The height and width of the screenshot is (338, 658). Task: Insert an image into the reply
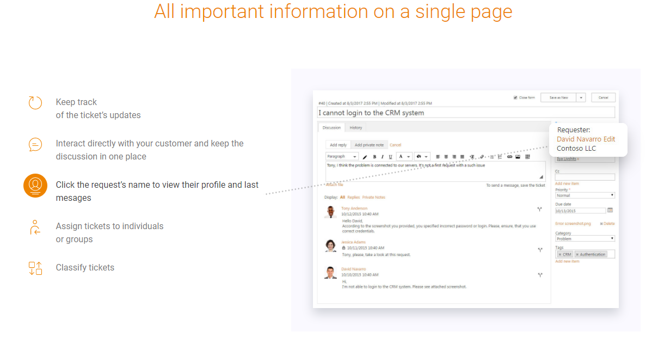(518, 157)
